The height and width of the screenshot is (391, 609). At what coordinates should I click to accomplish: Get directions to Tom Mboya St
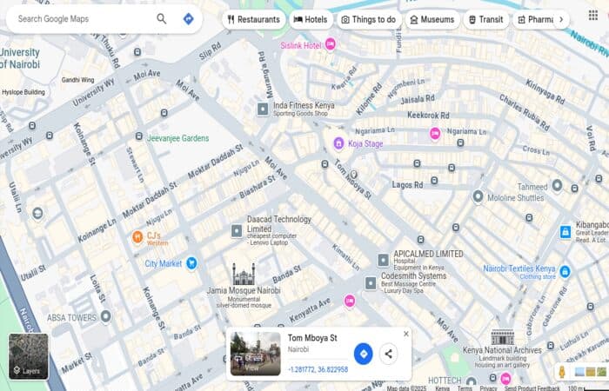(363, 354)
